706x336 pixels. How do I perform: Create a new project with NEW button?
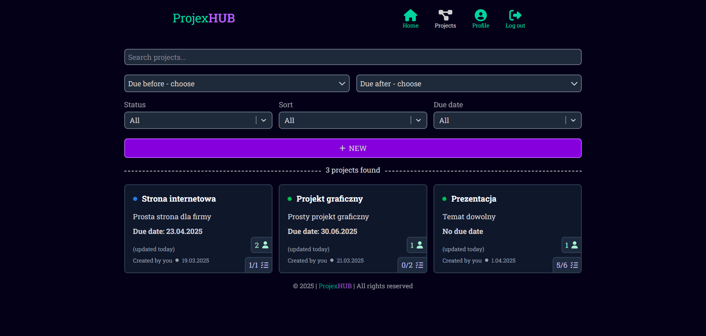pos(353,148)
